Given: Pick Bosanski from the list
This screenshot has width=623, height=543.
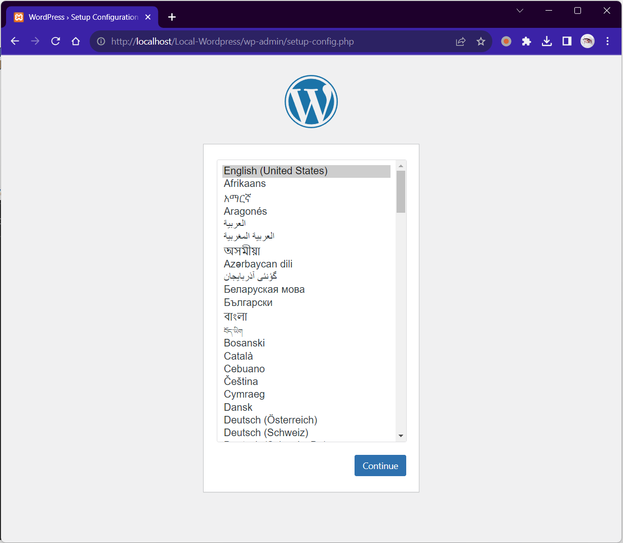Looking at the screenshot, I should click(x=306, y=343).
